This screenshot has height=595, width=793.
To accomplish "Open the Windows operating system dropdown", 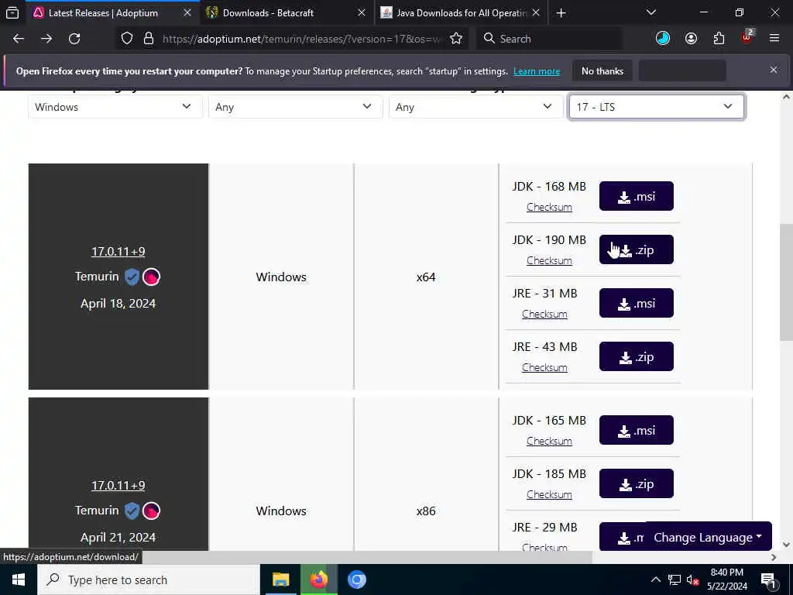I will 115,107.
